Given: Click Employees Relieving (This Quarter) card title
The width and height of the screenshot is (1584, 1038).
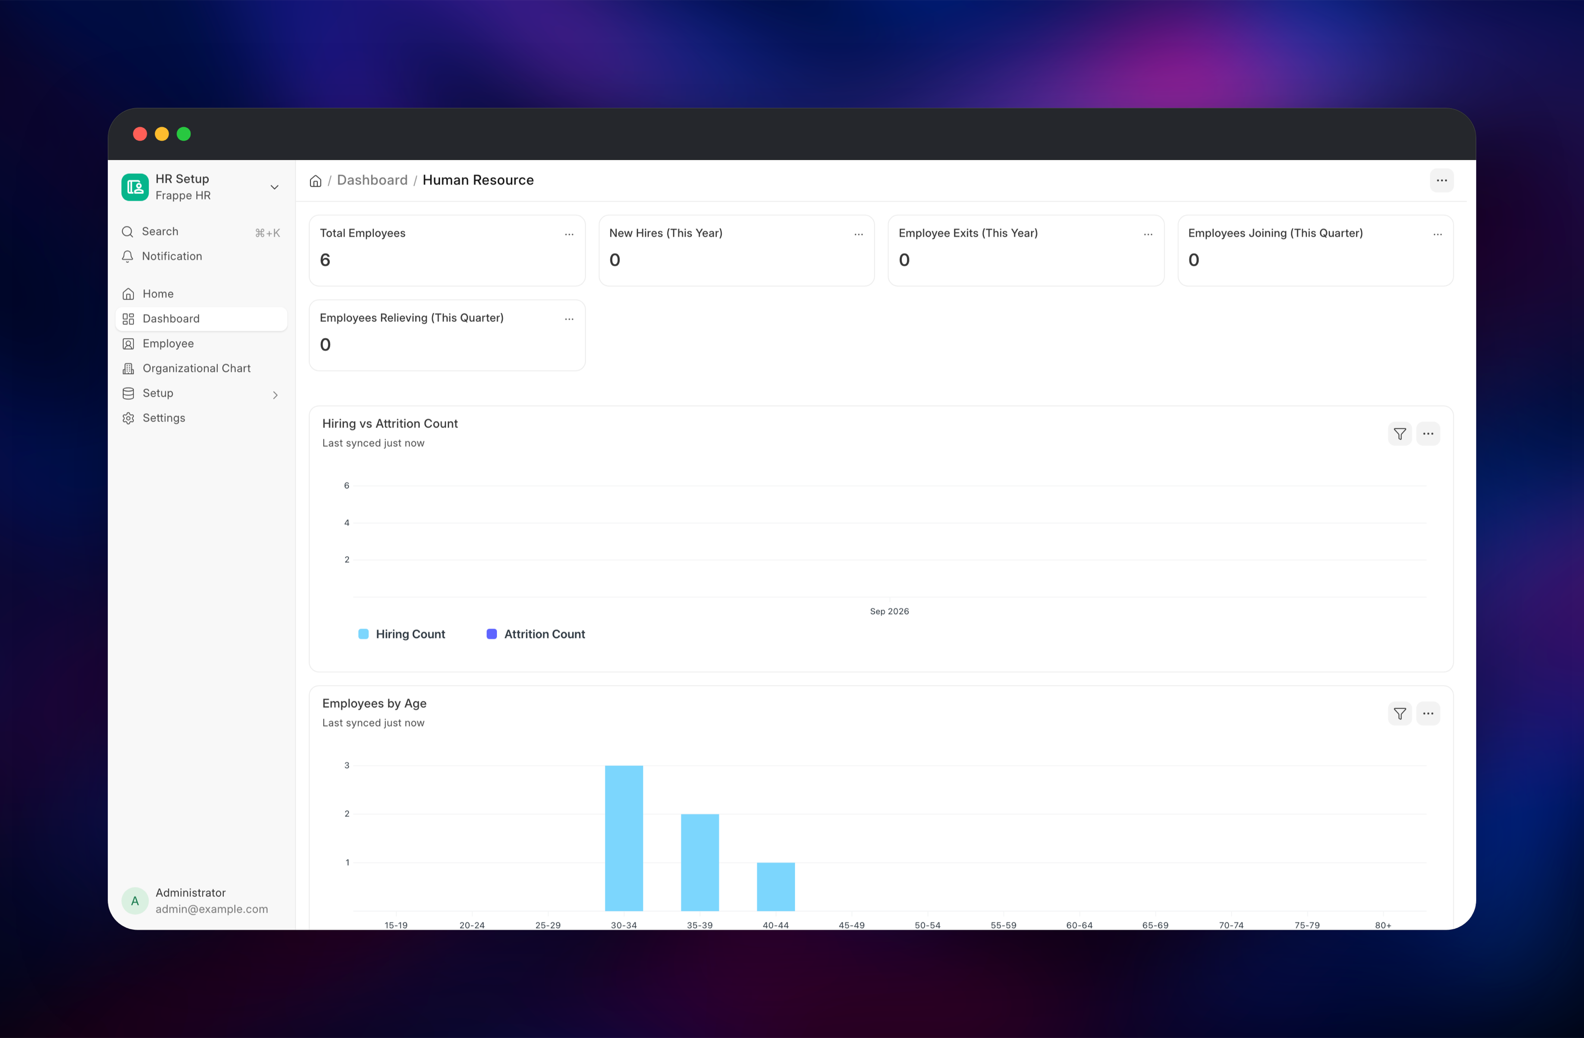Looking at the screenshot, I should tap(411, 317).
